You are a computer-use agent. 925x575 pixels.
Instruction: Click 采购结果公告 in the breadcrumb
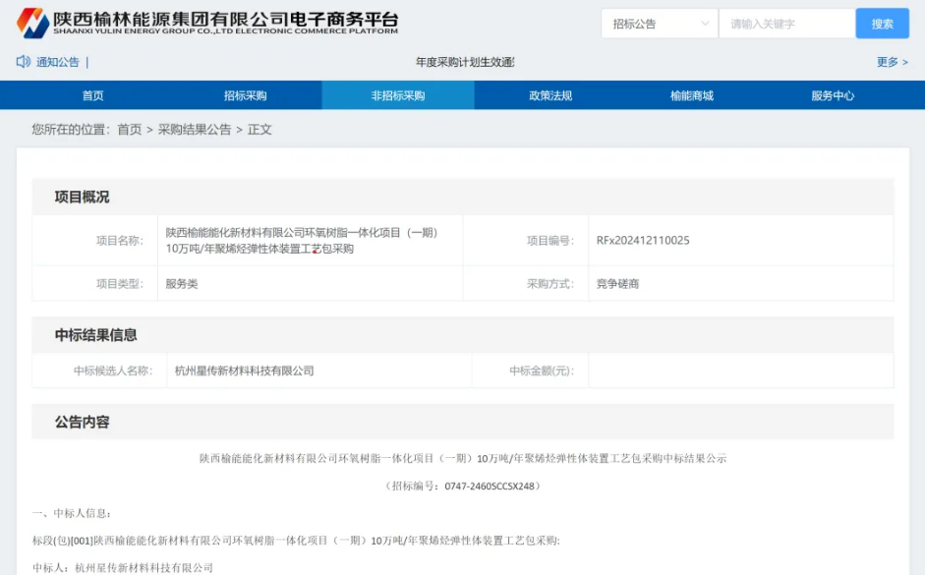coord(194,130)
